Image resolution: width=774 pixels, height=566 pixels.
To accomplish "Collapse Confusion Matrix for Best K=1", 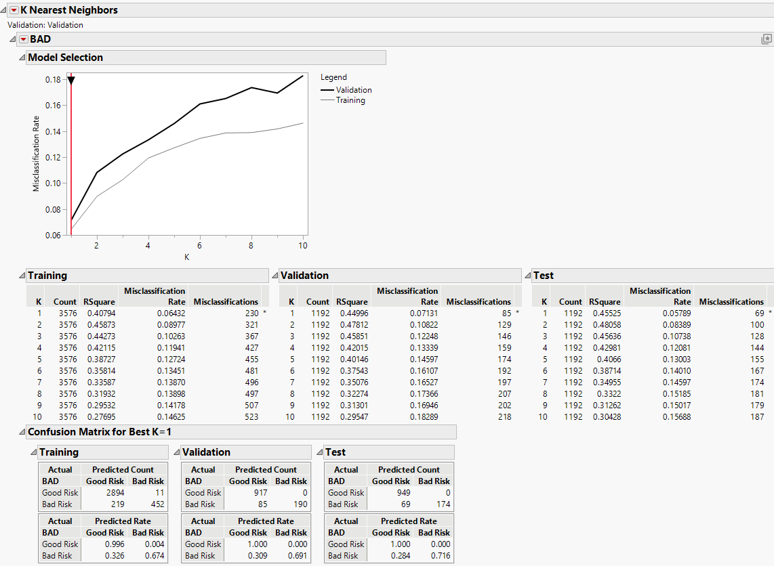I will [x=21, y=432].
